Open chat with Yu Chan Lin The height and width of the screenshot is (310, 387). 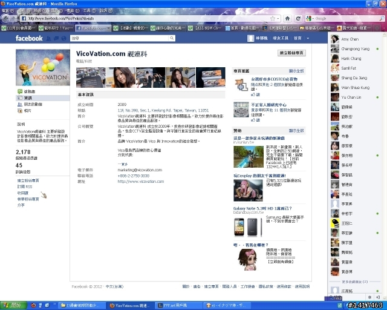[354, 97]
